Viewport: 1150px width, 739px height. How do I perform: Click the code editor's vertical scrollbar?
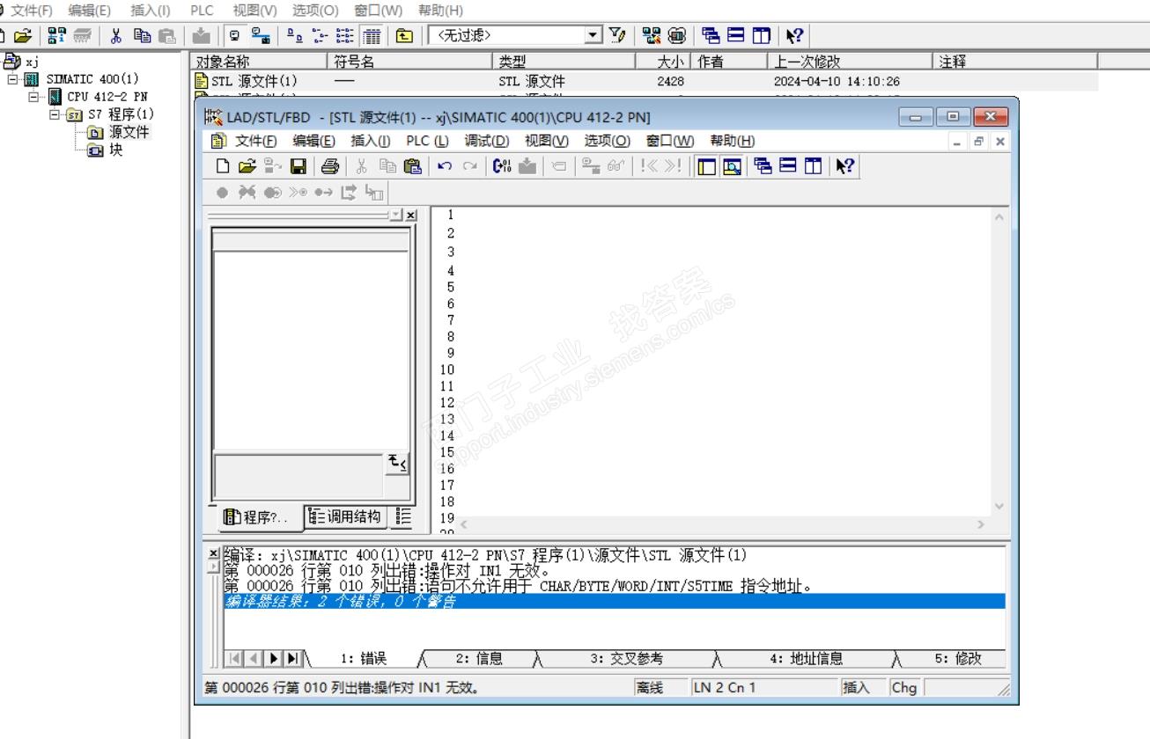click(998, 361)
